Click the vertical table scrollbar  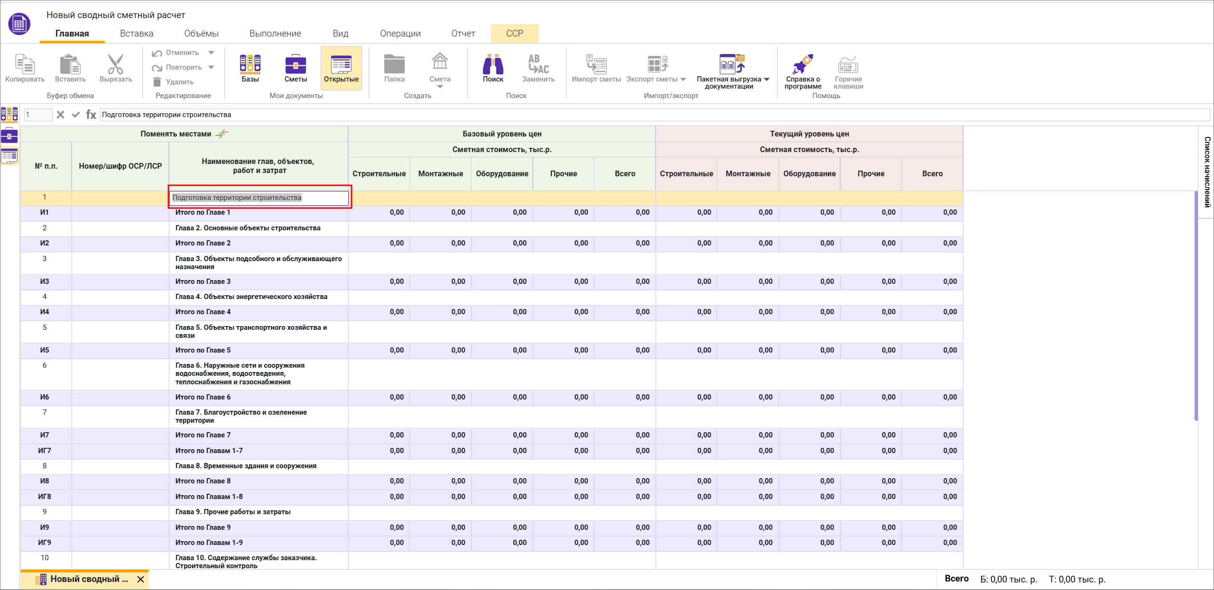[1196, 306]
